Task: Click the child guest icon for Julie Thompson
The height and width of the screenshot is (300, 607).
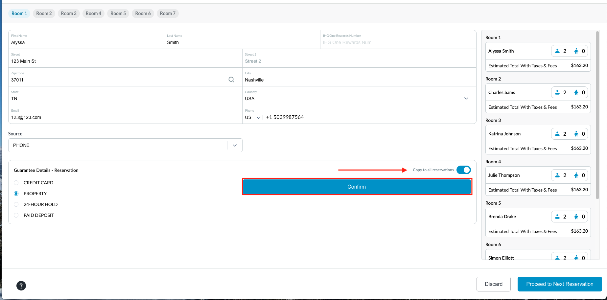Action: [576, 175]
